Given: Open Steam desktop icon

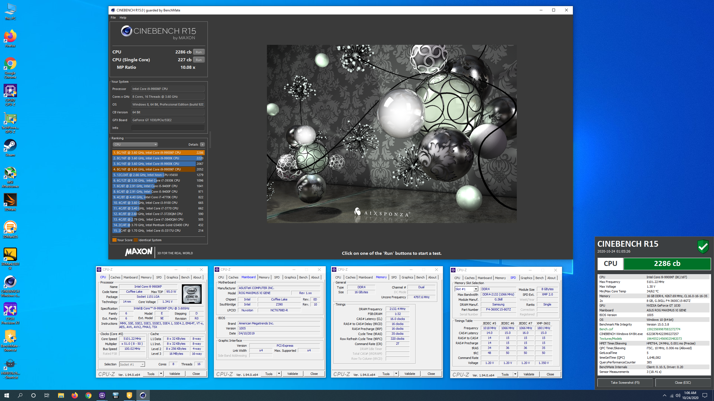Looking at the screenshot, I should point(10,148).
